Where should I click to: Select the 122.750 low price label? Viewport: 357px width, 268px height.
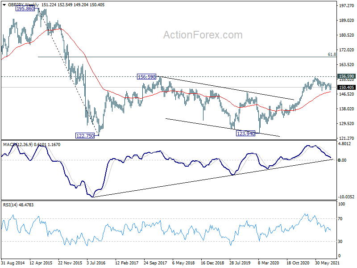point(85,136)
